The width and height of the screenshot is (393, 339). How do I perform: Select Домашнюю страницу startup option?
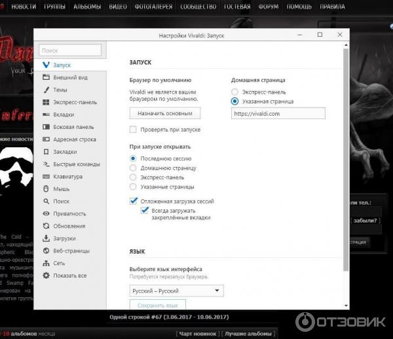point(133,168)
